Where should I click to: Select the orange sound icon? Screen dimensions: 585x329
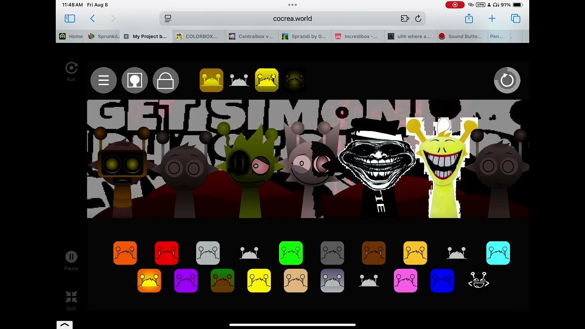pos(125,253)
